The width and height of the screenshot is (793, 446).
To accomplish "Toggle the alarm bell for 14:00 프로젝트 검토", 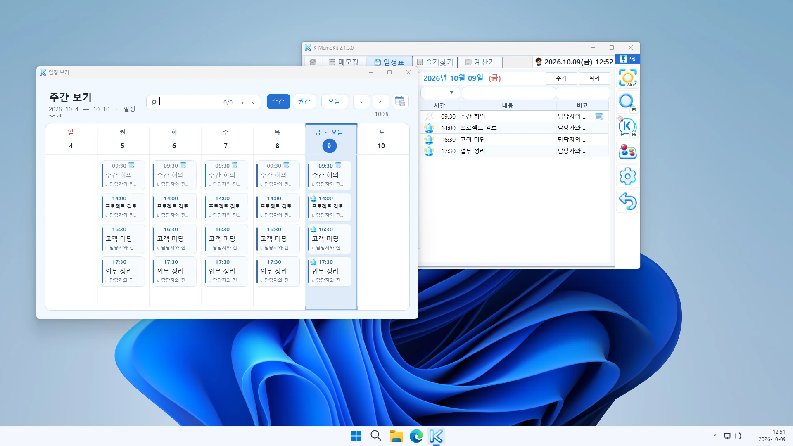I will tap(430, 128).
